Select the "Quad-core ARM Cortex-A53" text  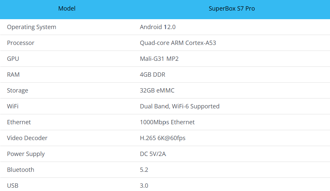[178, 43]
